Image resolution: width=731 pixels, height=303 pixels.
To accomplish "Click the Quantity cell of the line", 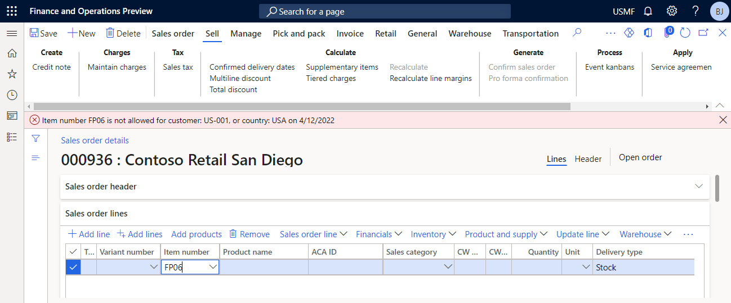I will pos(536,268).
